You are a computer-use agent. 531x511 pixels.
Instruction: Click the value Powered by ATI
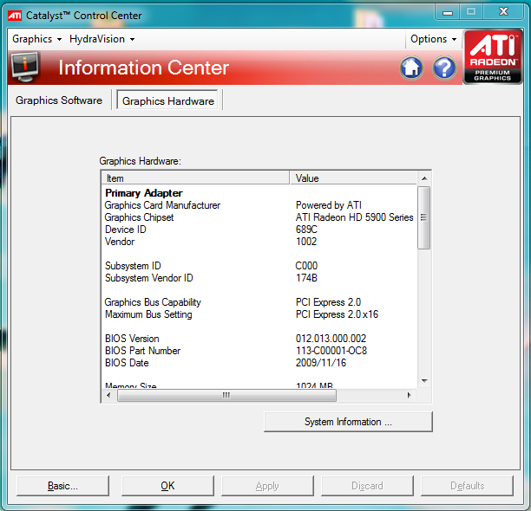click(x=329, y=205)
